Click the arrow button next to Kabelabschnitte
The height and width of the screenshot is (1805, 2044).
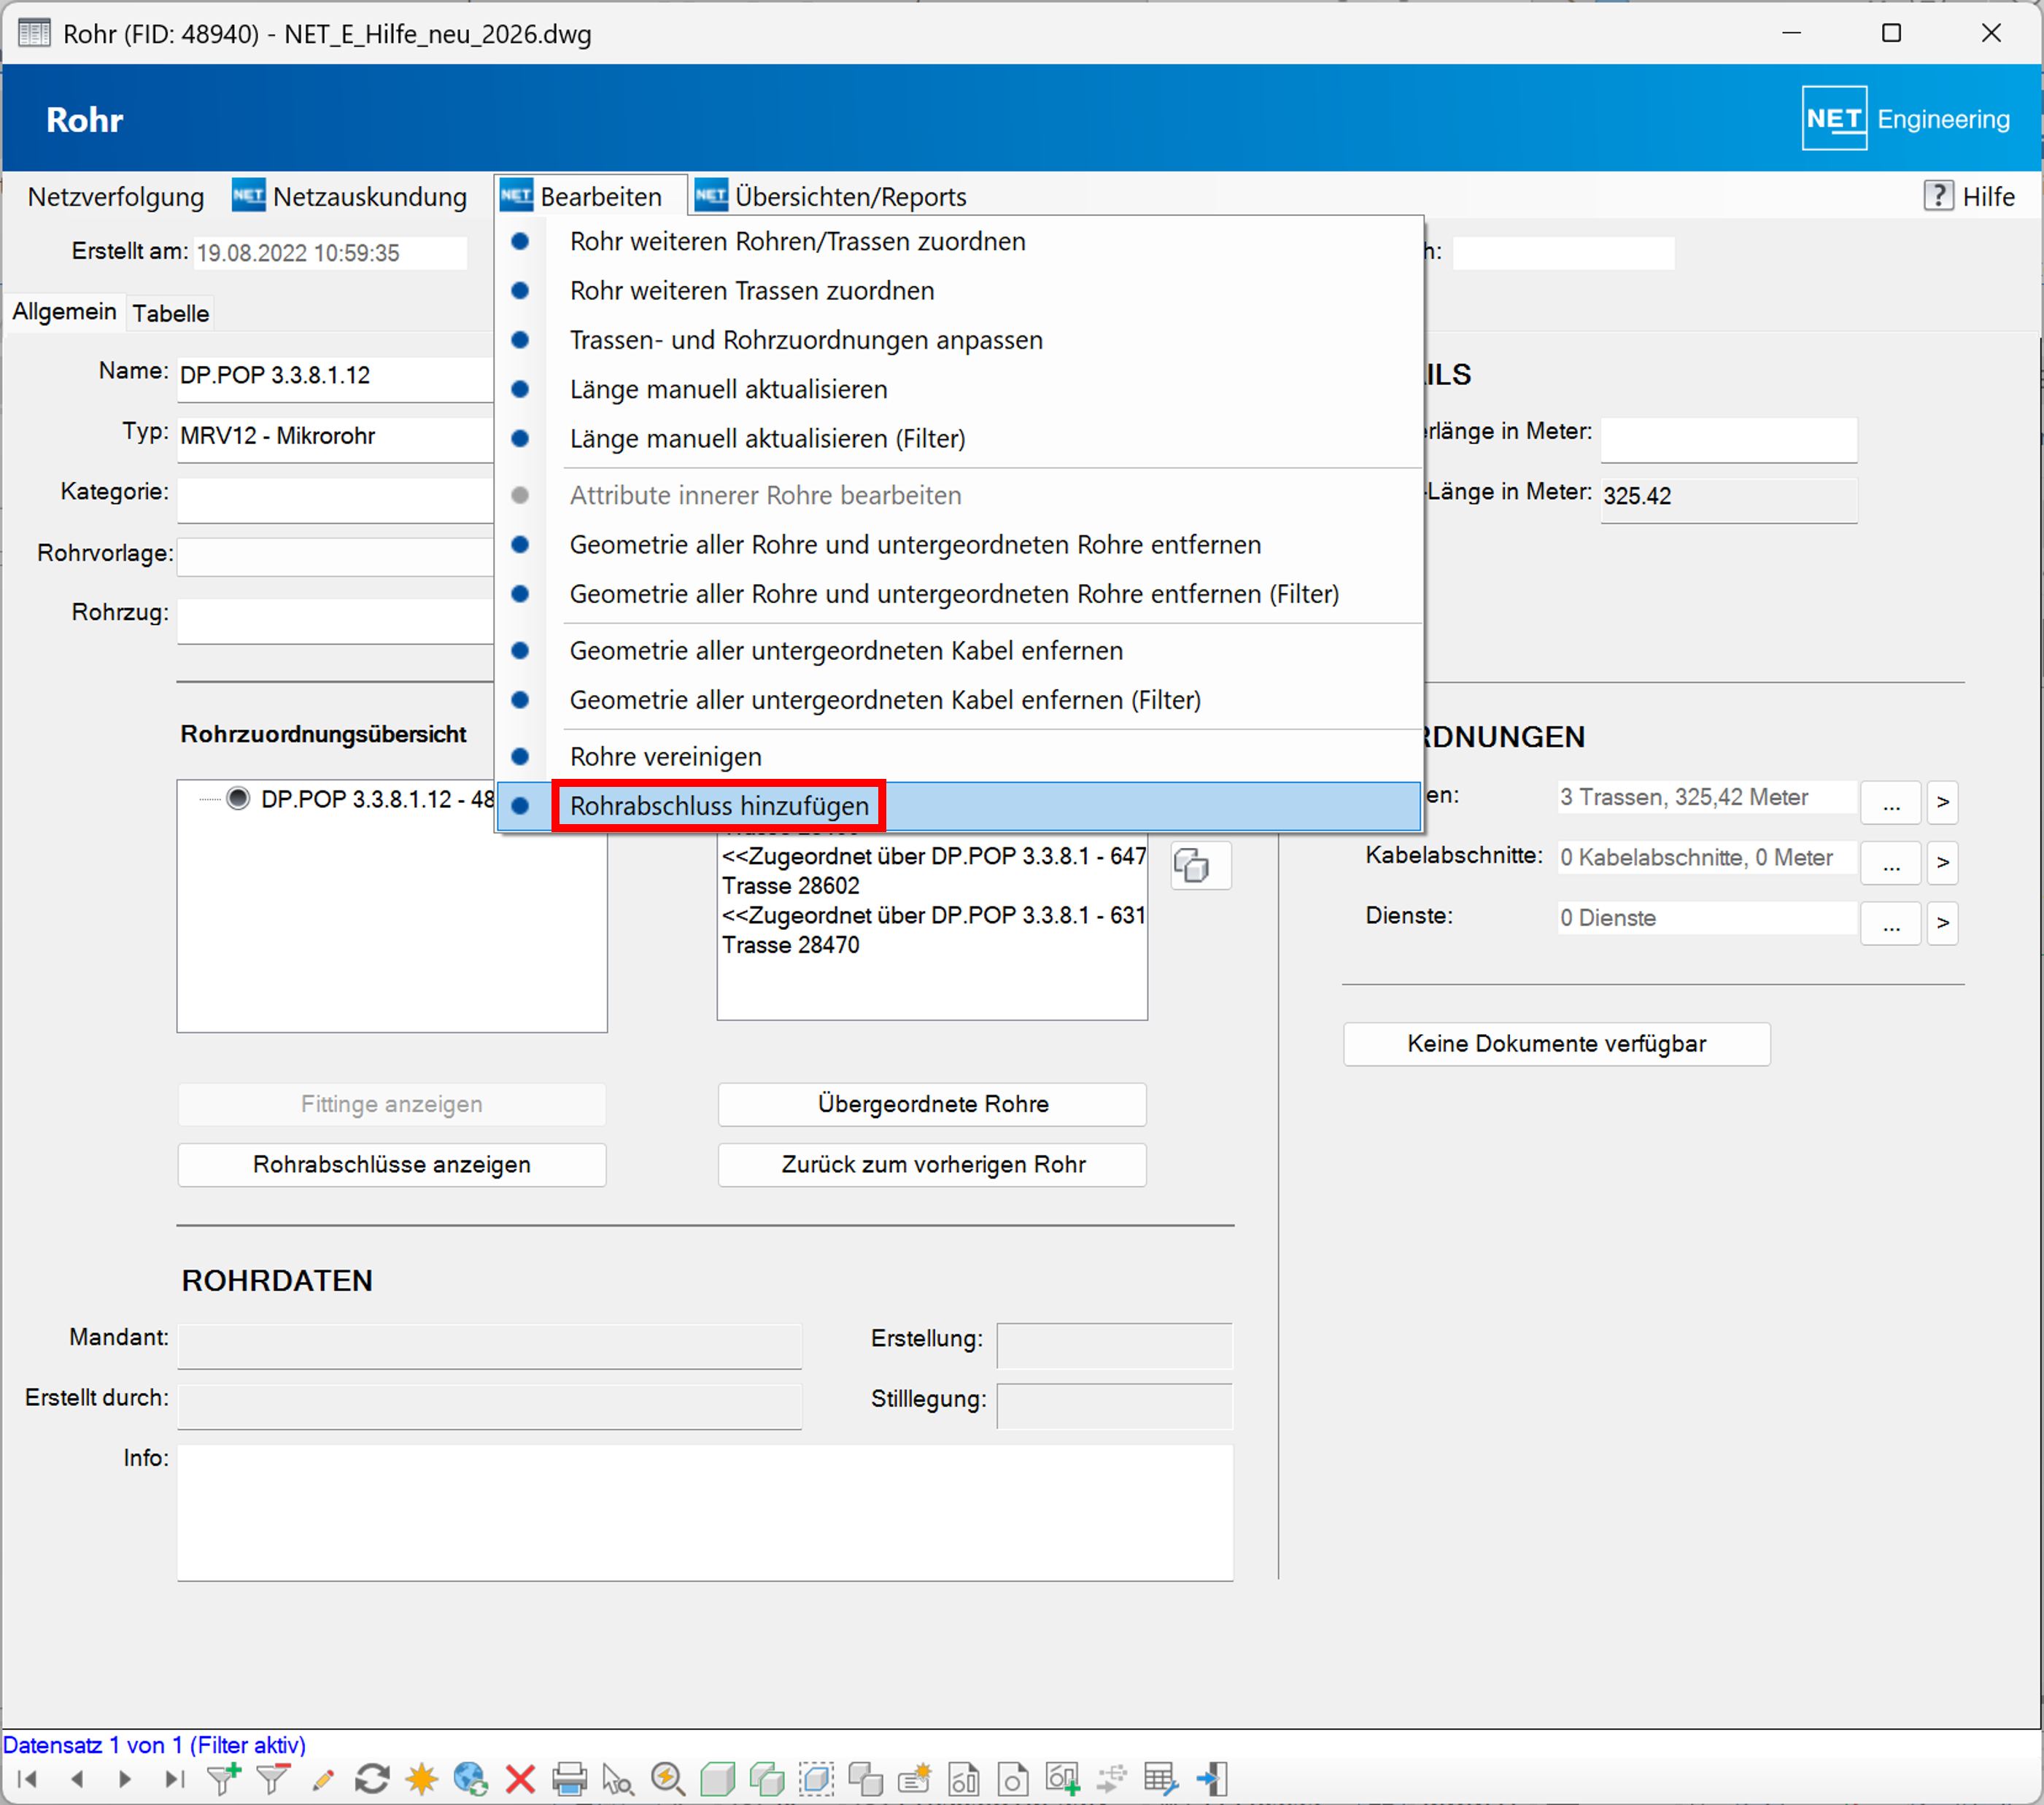pos(1943,862)
